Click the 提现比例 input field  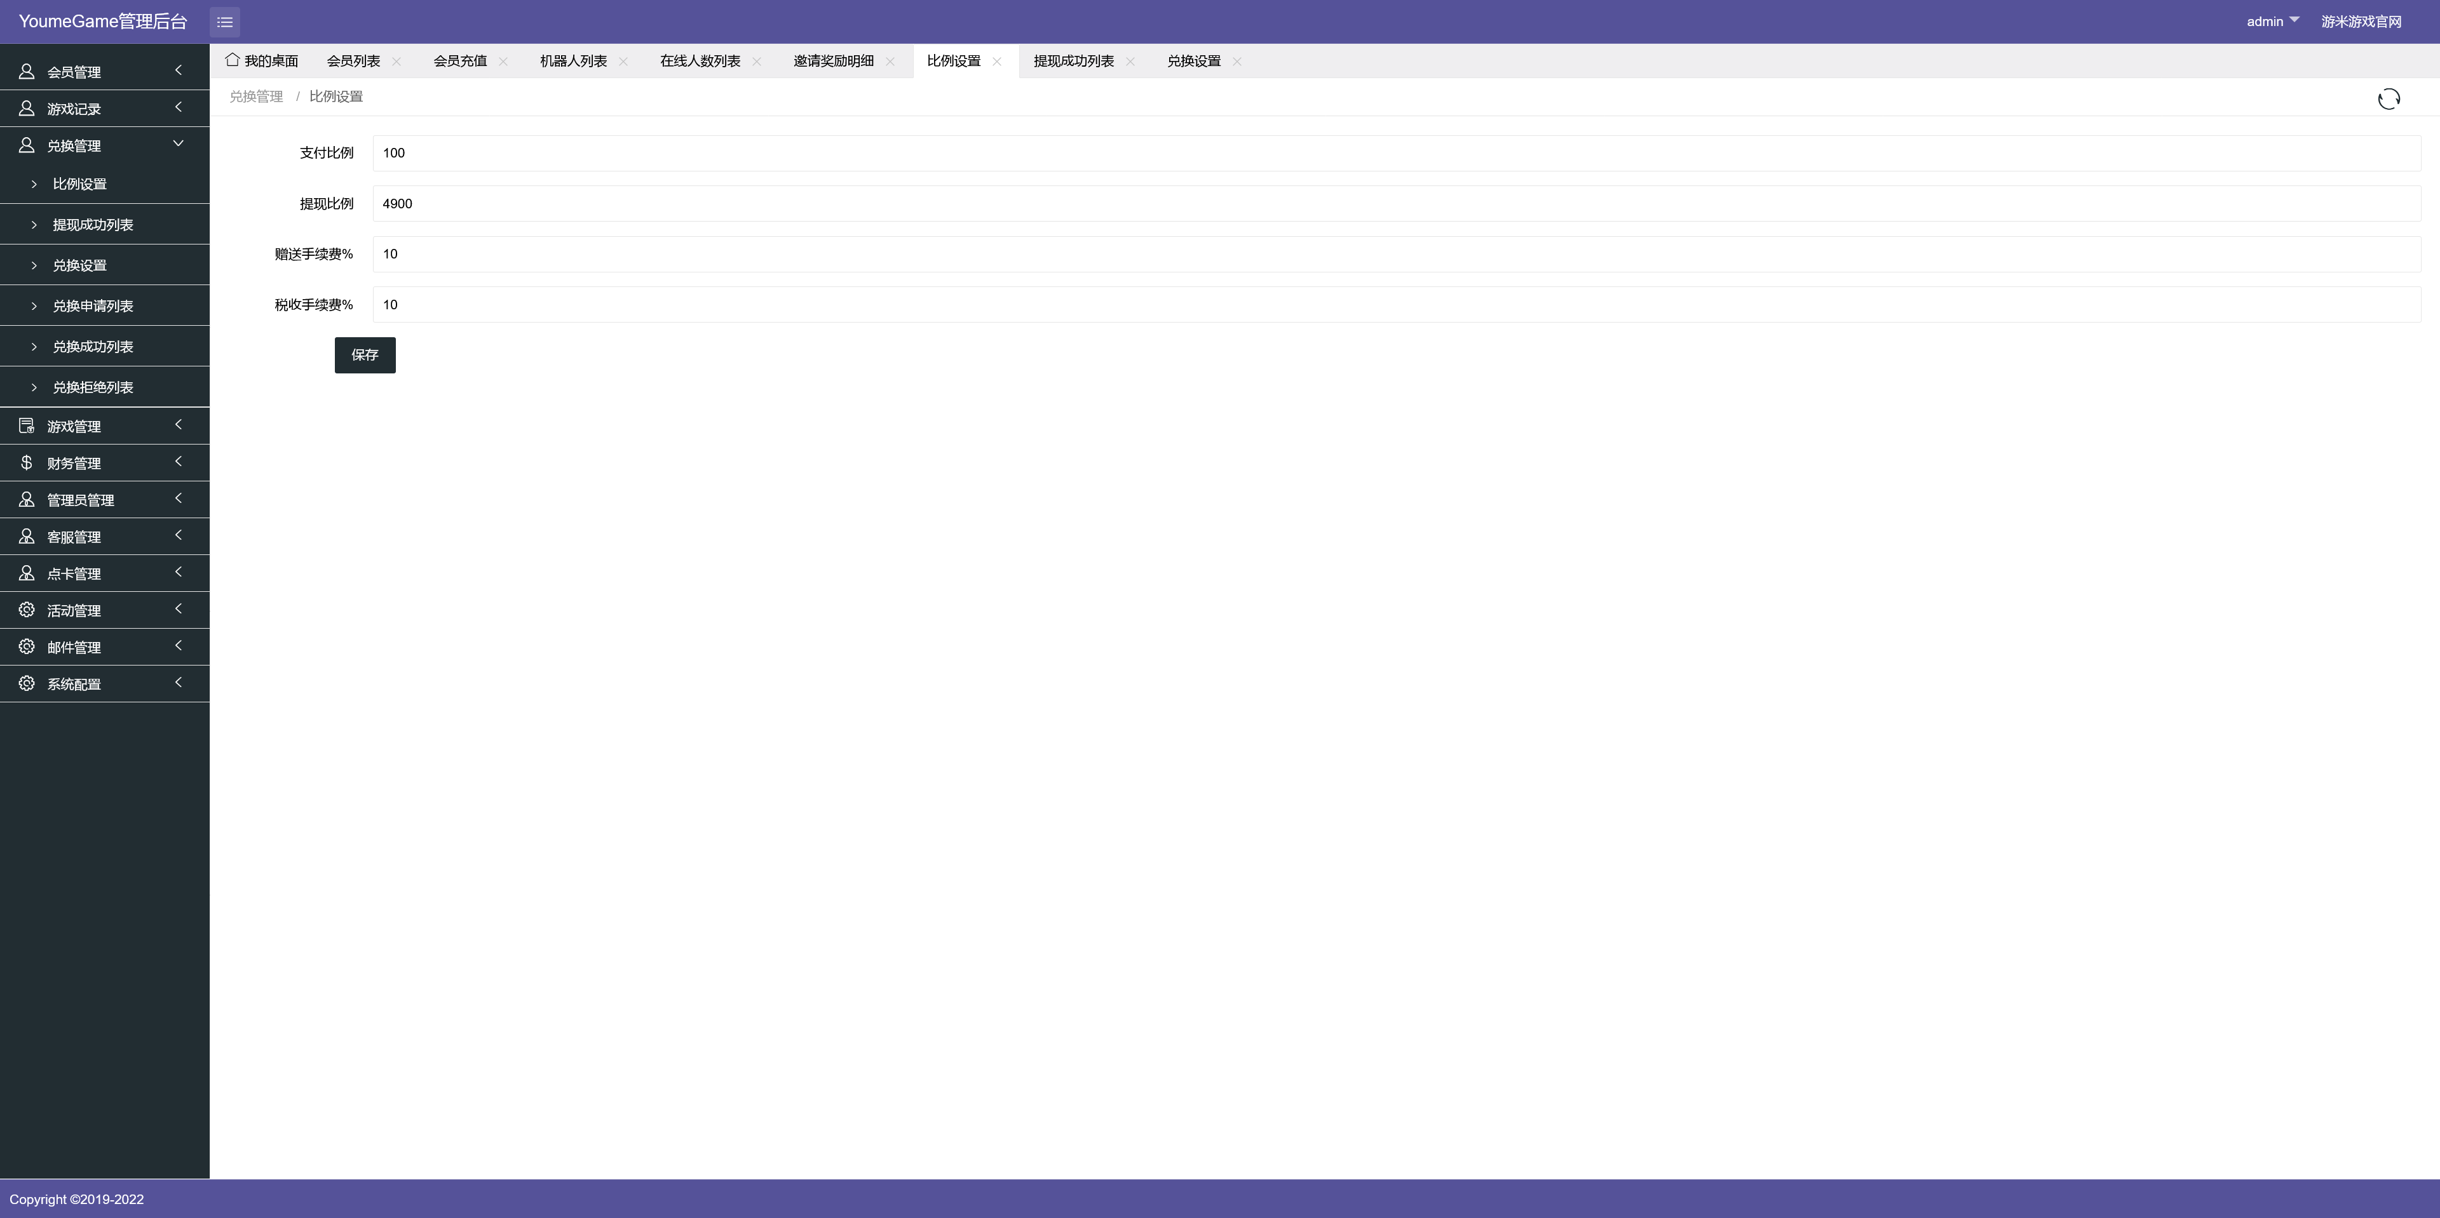[1396, 203]
